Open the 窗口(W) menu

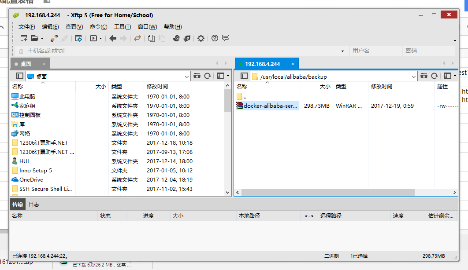(x=148, y=27)
